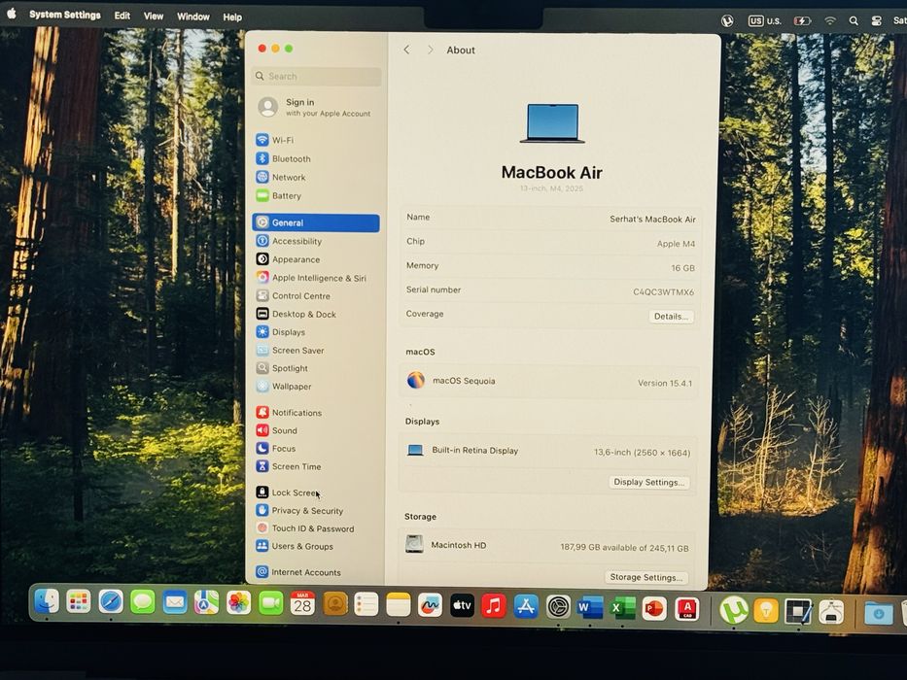Click battery status in menu bar

coord(802,20)
